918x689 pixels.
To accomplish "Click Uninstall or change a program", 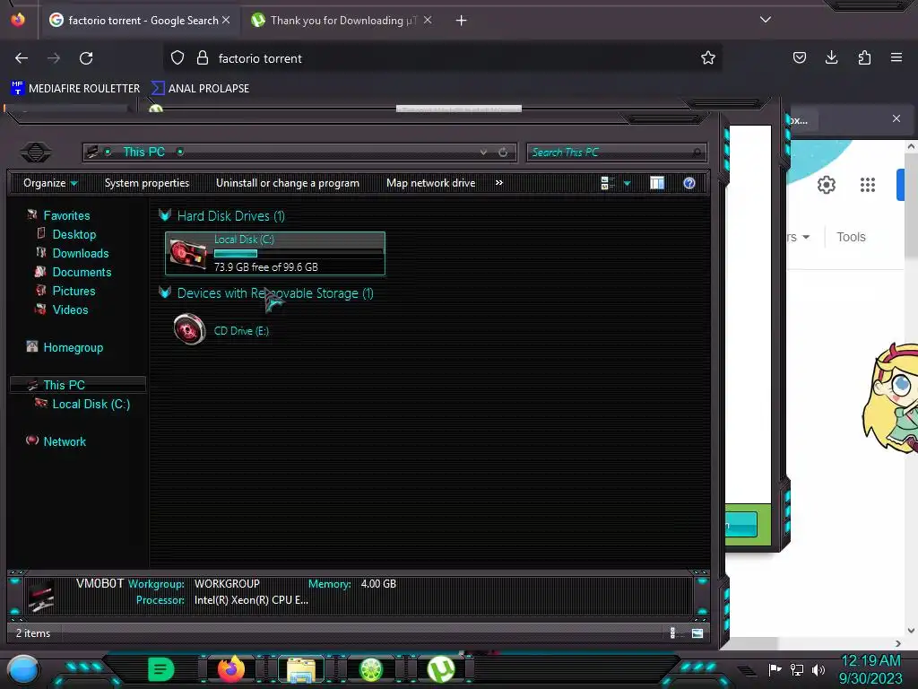I will pyautogui.click(x=288, y=183).
